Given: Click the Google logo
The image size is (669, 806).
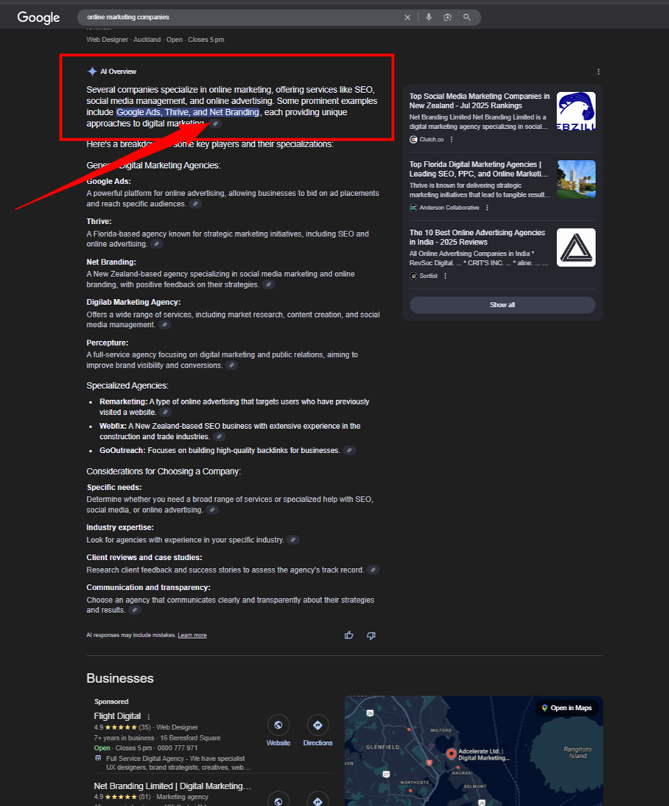Looking at the screenshot, I should (38, 18).
